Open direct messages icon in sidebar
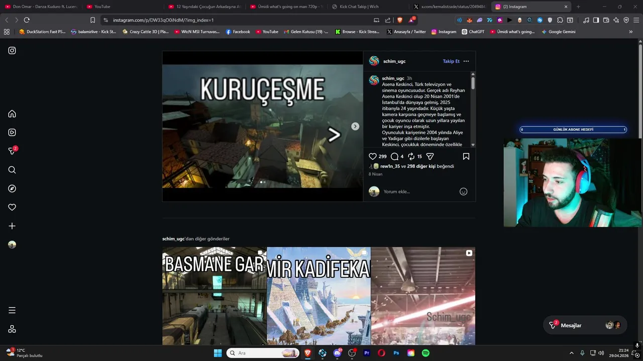643x361 pixels. point(12,151)
